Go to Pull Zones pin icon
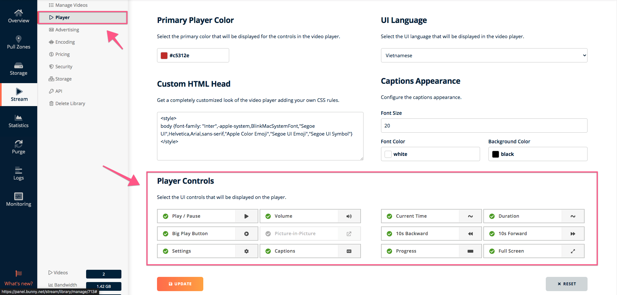The image size is (617, 295). point(18,39)
